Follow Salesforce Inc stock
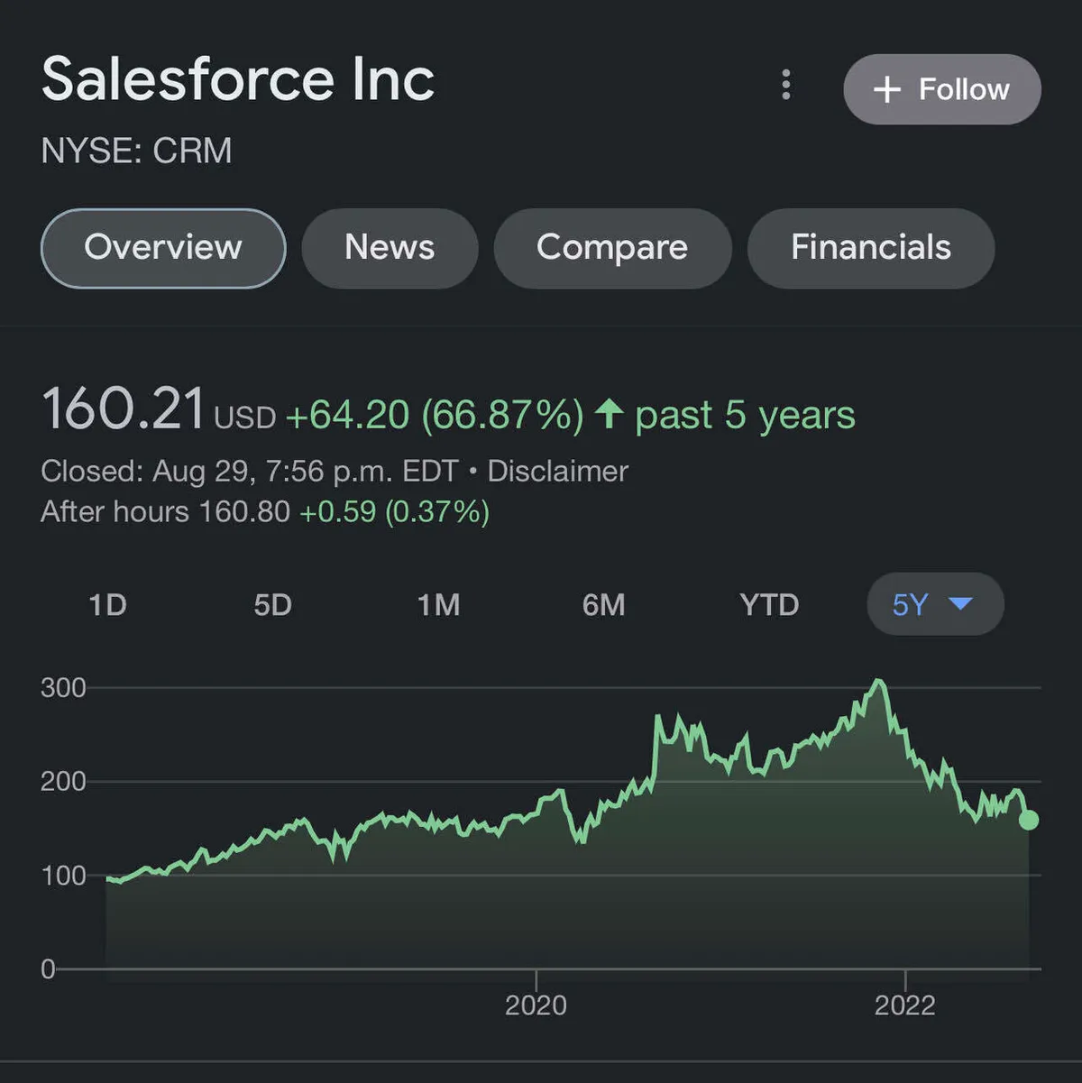 pyautogui.click(x=941, y=89)
